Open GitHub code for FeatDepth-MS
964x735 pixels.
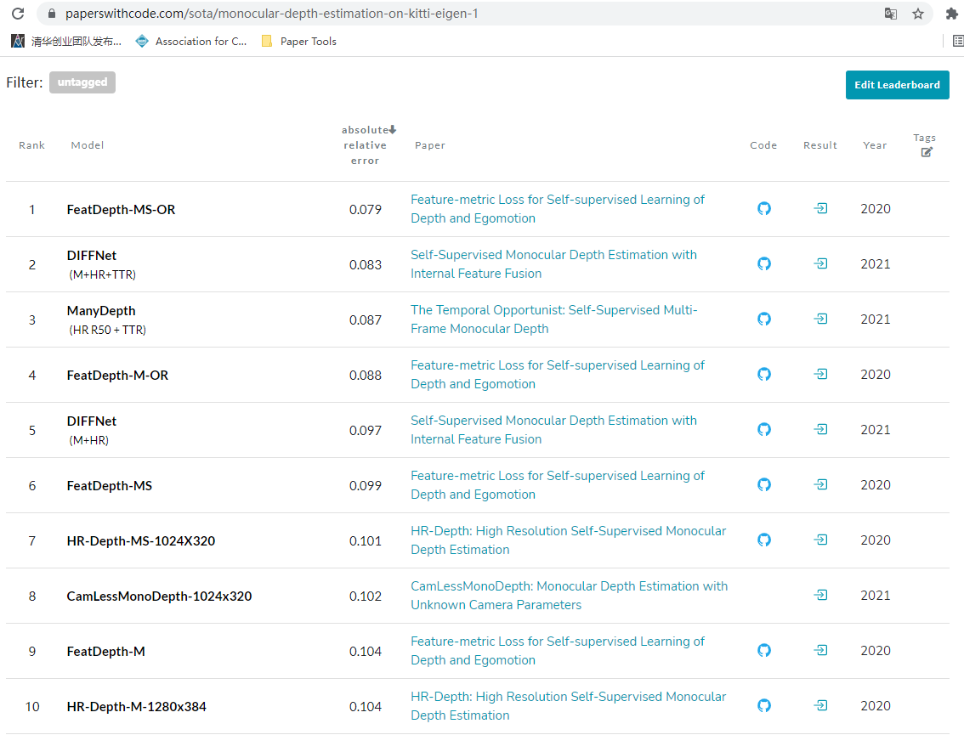pyautogui.click(x=763, y=485)
